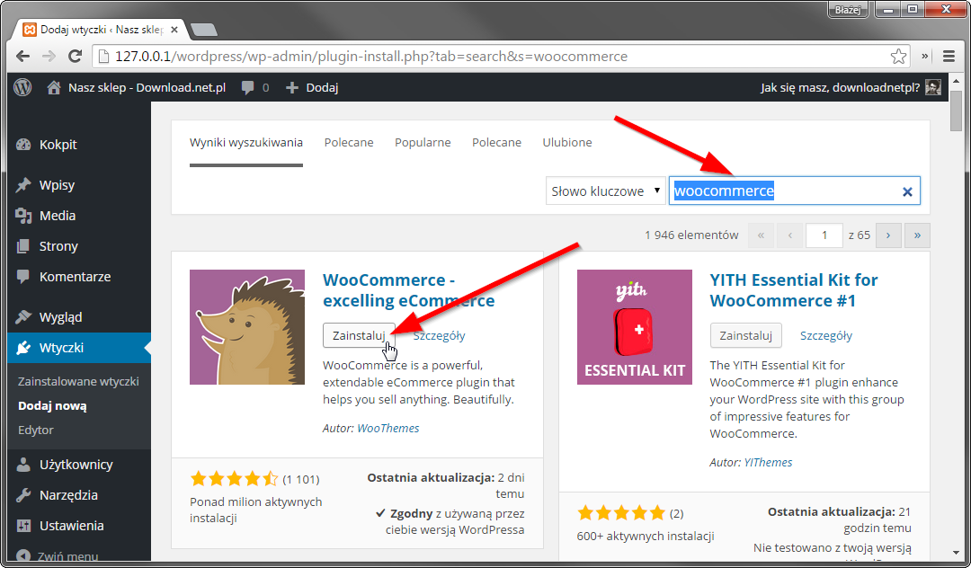Click the WooCommerce star rating
This screenshot has height=568, width=971.
point(234,478)
